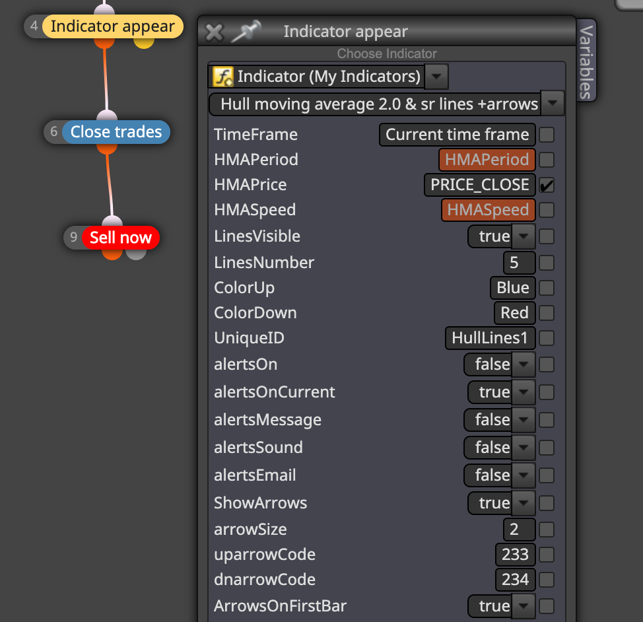This screenshot has height=622, width=643.
Task: Tick the ArrowsOnFirstBar row checkbox
Action: [547, 606]
